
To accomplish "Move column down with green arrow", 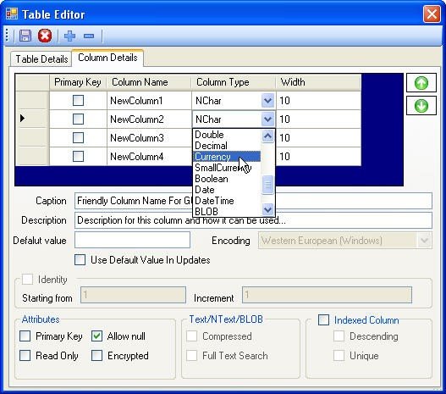I will click(421, 106).
